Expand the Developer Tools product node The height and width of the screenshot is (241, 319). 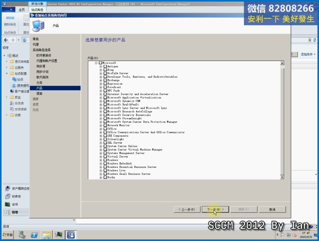(x=101, y=77)
